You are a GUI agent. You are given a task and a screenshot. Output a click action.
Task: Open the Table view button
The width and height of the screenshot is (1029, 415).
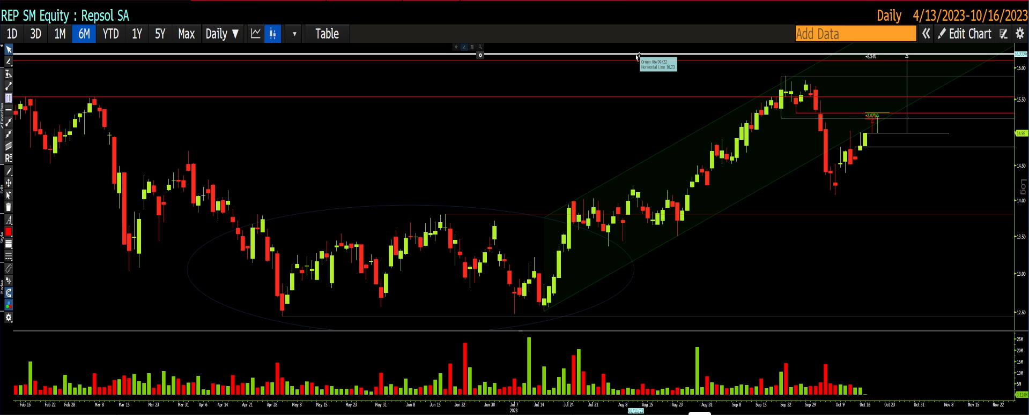tap(327, 34)
